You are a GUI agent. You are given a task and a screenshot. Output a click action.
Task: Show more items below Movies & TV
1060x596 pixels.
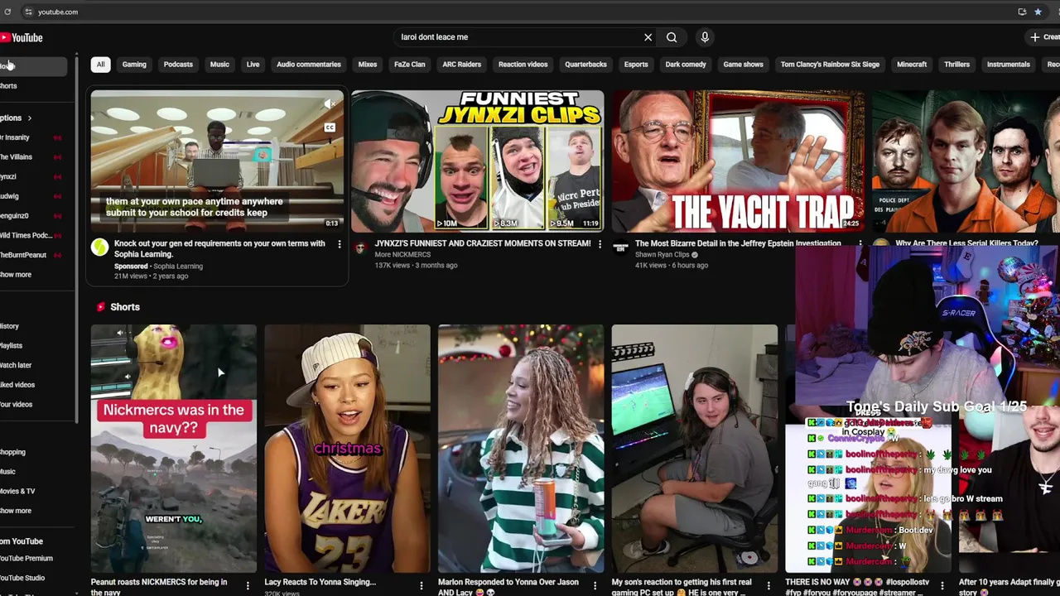tap(16, 511)
